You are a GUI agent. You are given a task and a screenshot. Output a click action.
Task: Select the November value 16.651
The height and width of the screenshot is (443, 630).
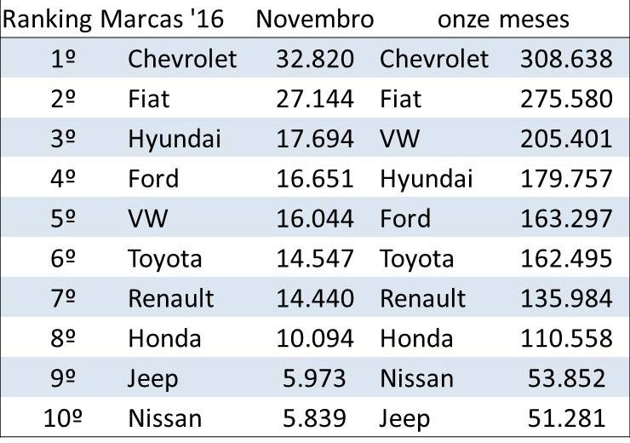[315, 179]
